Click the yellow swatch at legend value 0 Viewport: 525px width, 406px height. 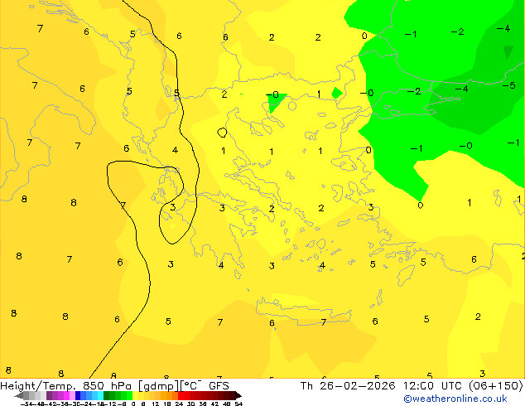click(x=136, y=395)
